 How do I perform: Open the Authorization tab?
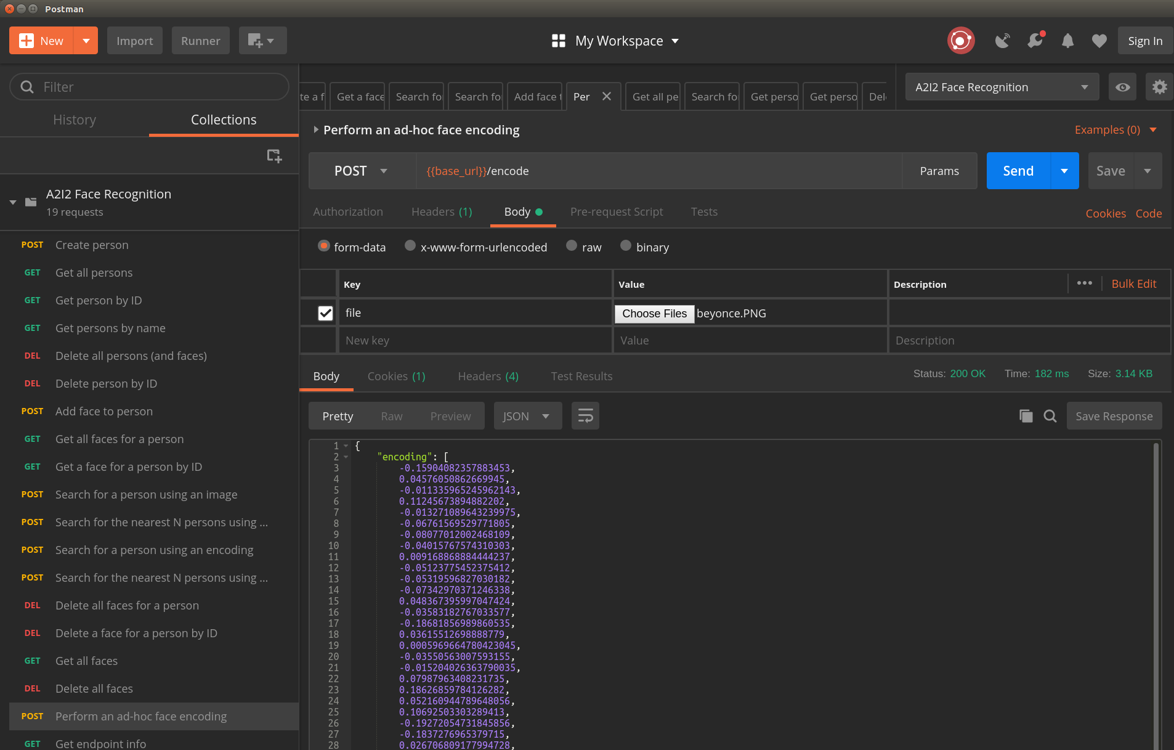pyautogui.click(x=348, y=211)
